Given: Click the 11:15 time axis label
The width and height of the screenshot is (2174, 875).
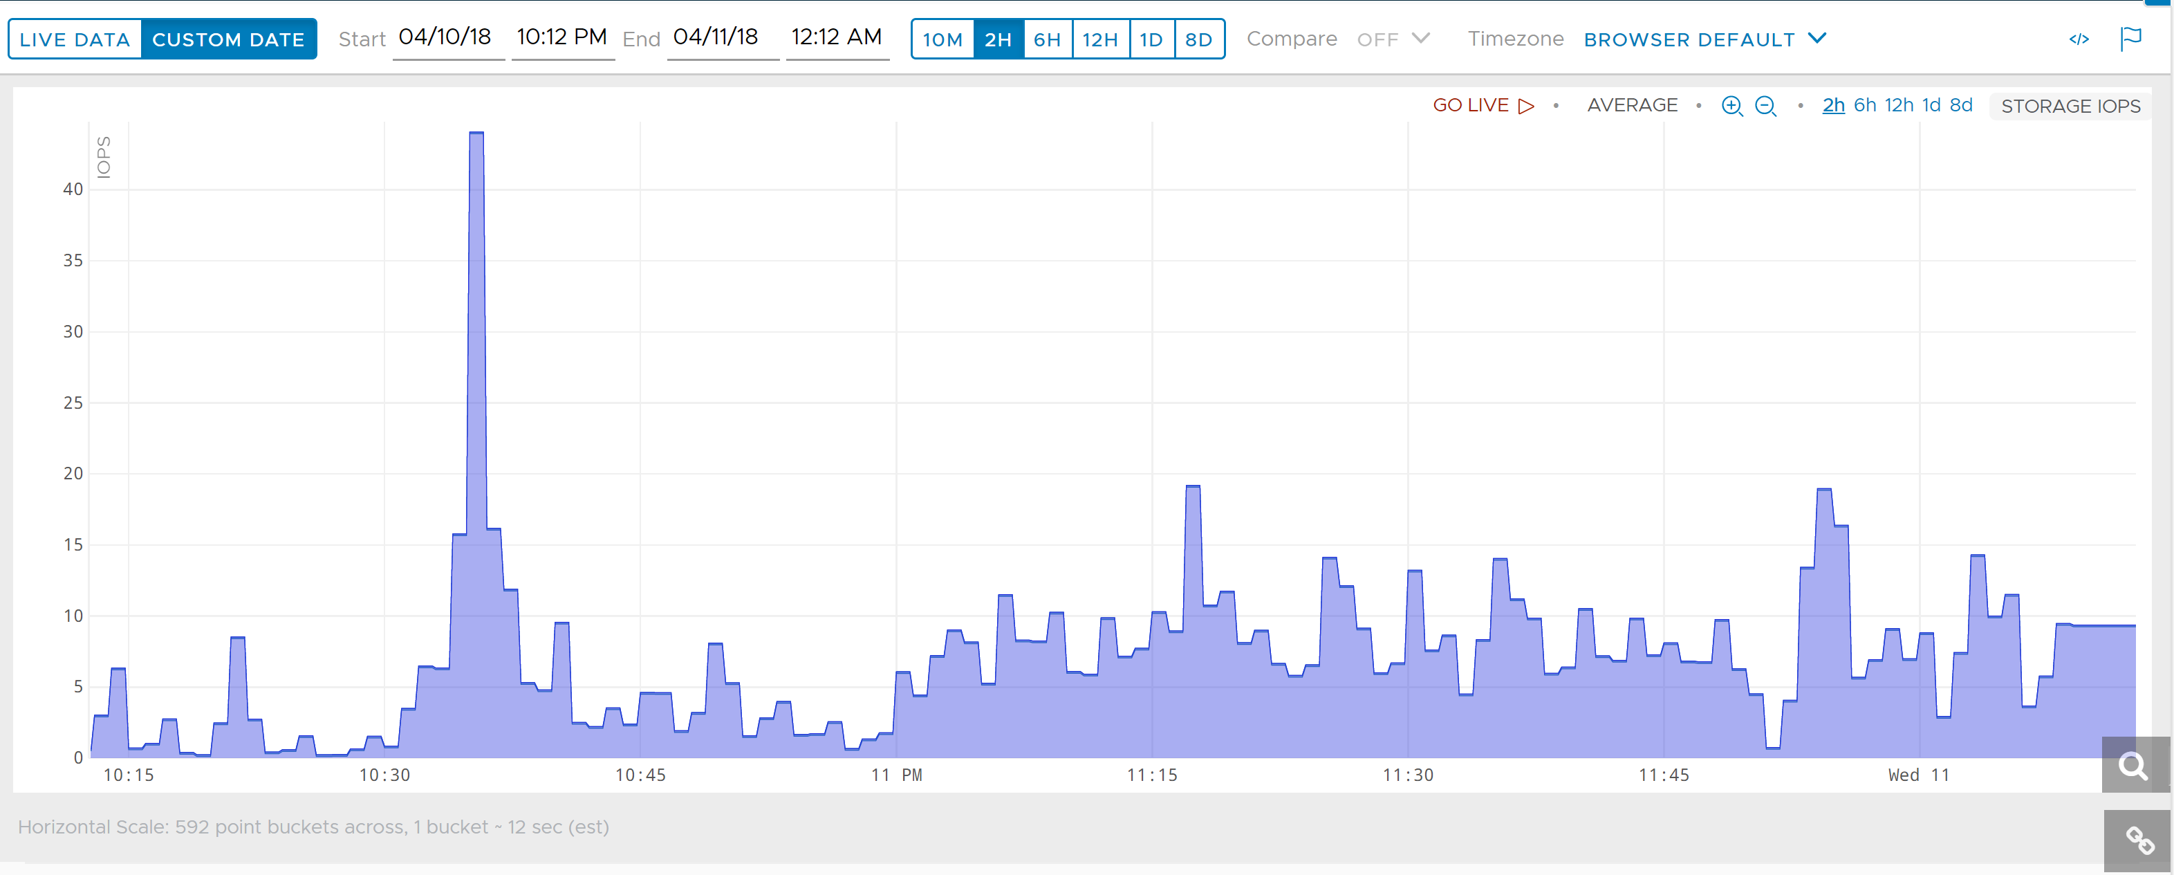Looking at the screenshot, I should [x=1152, y=775].
